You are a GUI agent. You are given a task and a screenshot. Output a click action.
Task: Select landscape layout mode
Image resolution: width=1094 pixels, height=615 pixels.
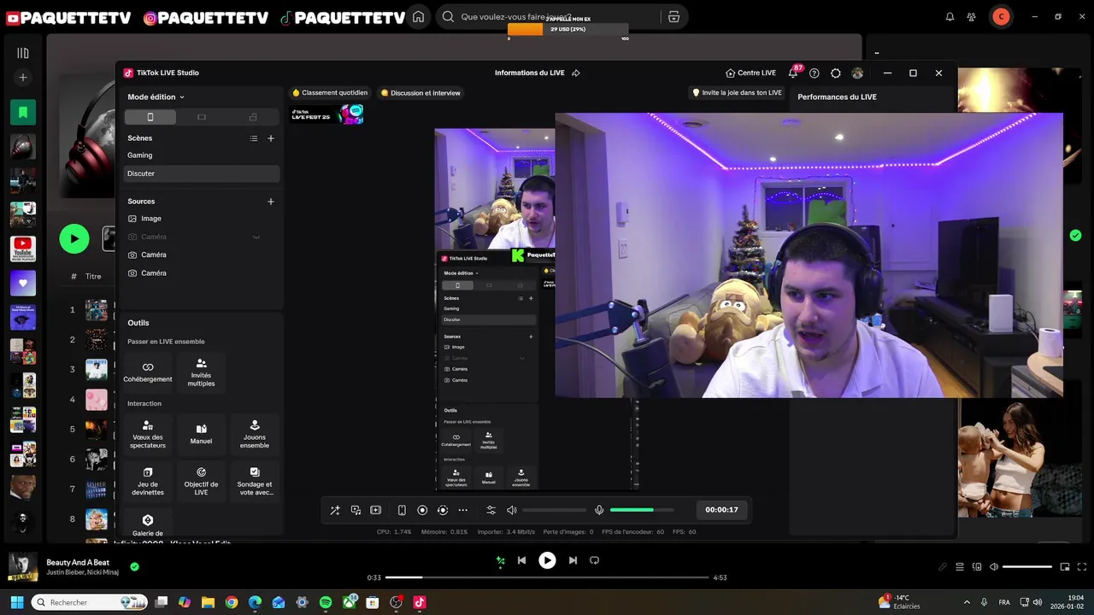(x=202, y=117)
